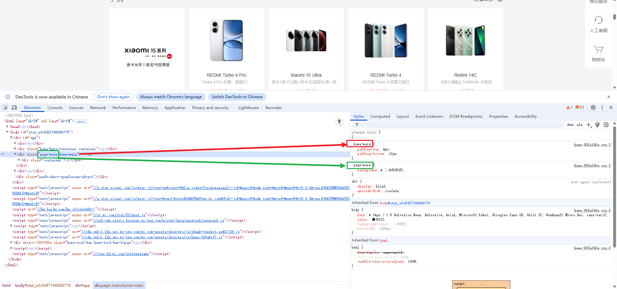Open the DevTools three-dot customize menu
The width and height of the screenshot is (617, 289).
coord(602,107)
